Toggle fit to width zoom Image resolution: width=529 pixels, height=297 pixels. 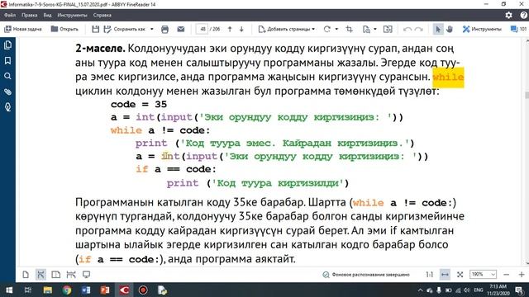click(x=445, y=275)
